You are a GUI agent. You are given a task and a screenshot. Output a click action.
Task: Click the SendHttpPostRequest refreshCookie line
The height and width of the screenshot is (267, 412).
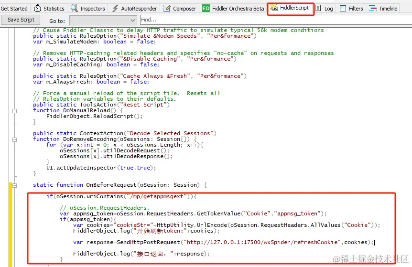pyautogui.click(x=223, y=242)
